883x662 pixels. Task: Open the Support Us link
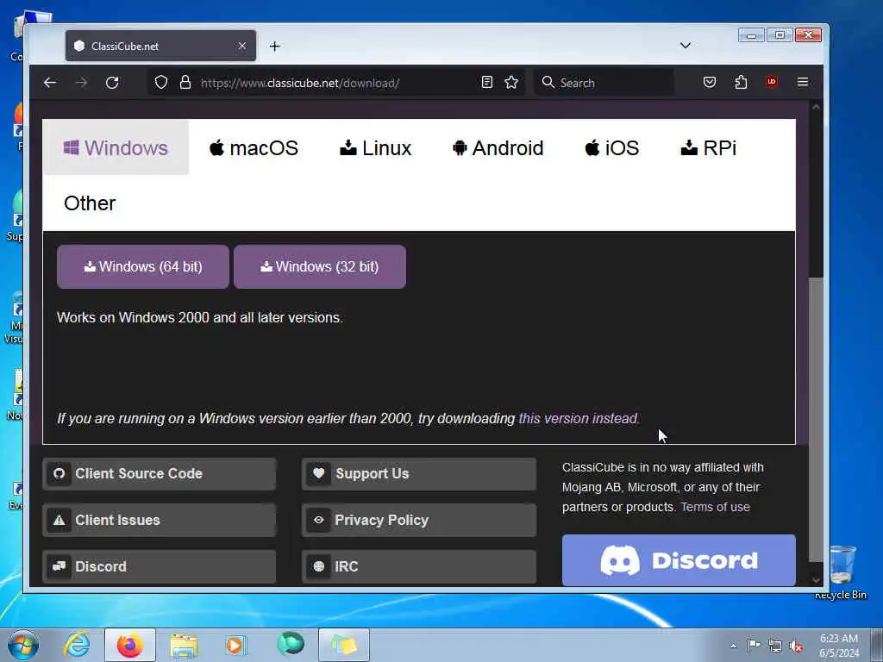pyautogui.click(x=420, y=474)
